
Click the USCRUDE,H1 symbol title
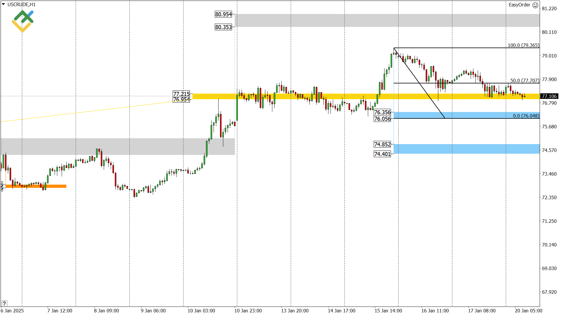click(x=22, y=5)
